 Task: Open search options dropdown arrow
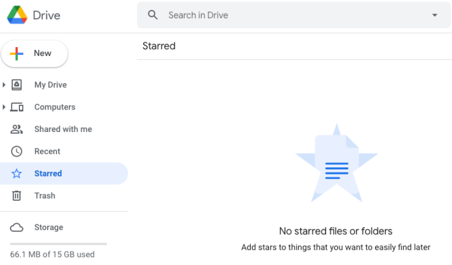[x=435, y=15]
